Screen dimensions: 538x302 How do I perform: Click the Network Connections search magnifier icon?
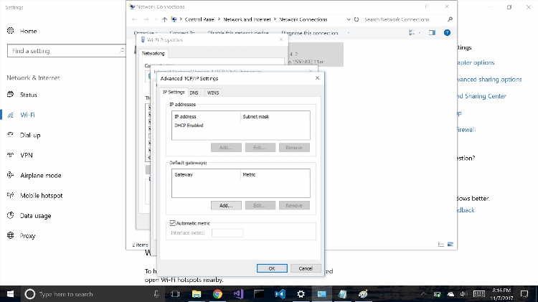click(x=450, y=19)
